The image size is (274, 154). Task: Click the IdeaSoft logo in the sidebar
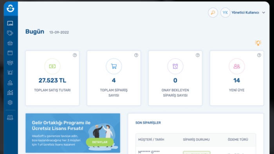coord(11,8)
